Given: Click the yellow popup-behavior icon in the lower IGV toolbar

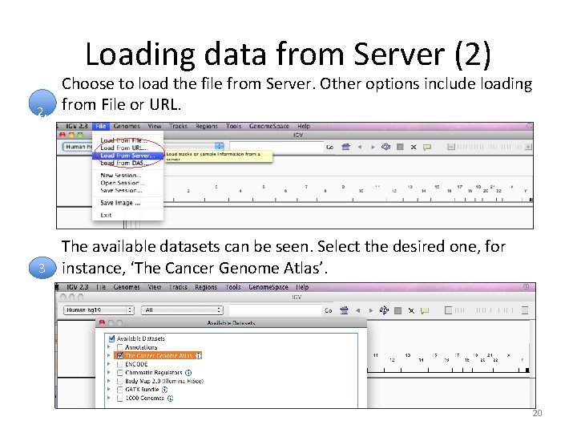Looking at the screenshot, I should tap(425, 311).
